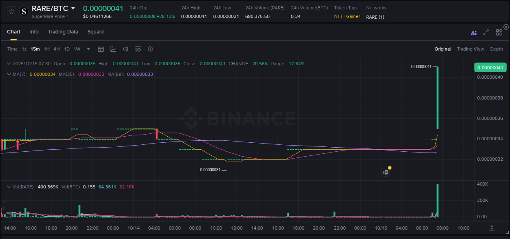Screen dimensions: 510x239
Task: Collapse the Vol(RARE) indicator row chevron
Action: click(x=8, y=186)
